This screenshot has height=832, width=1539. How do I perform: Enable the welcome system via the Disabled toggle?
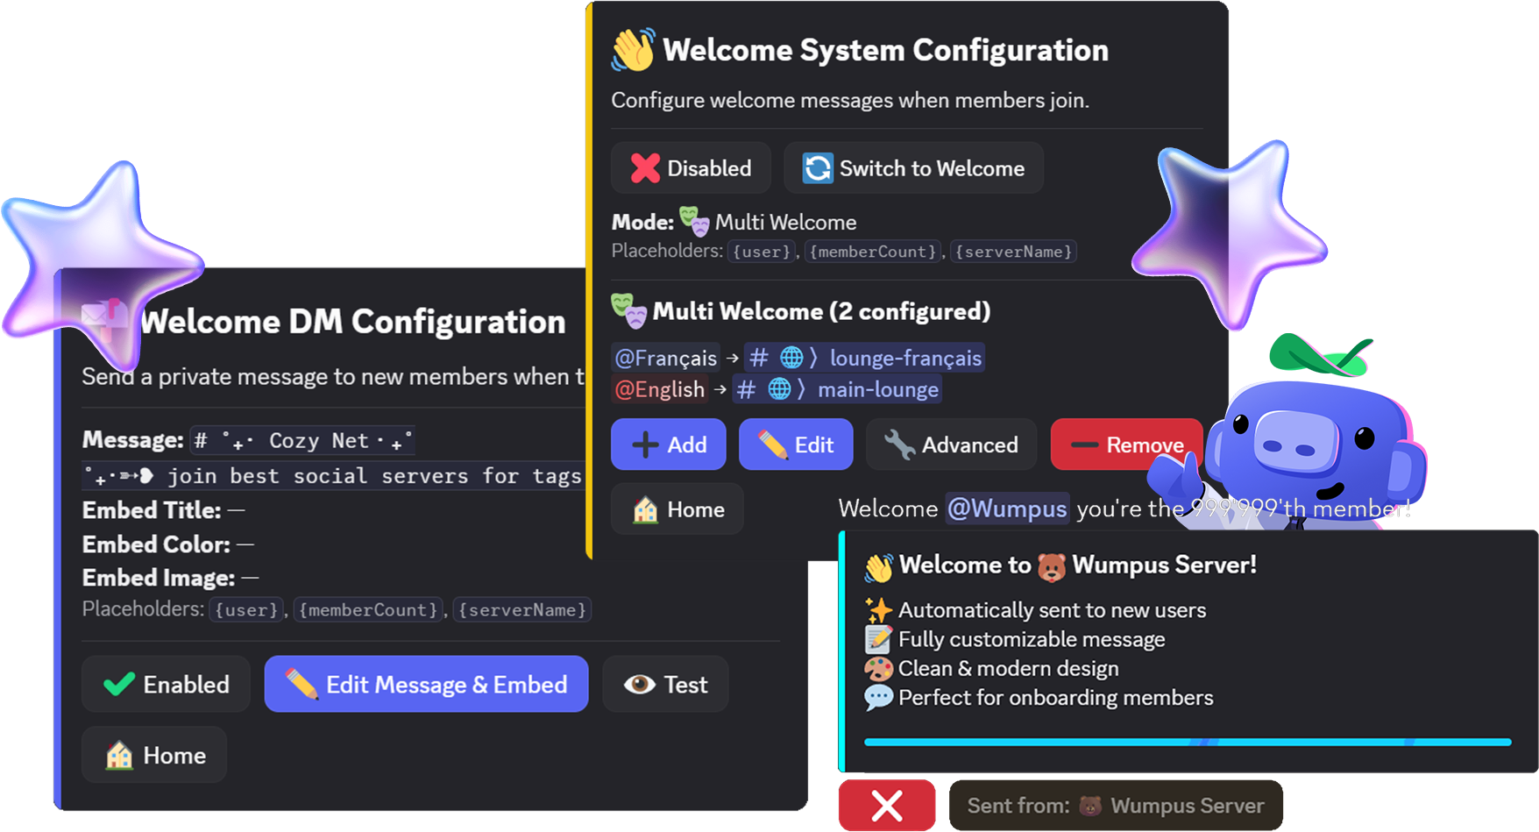click(x=690, y=167)
